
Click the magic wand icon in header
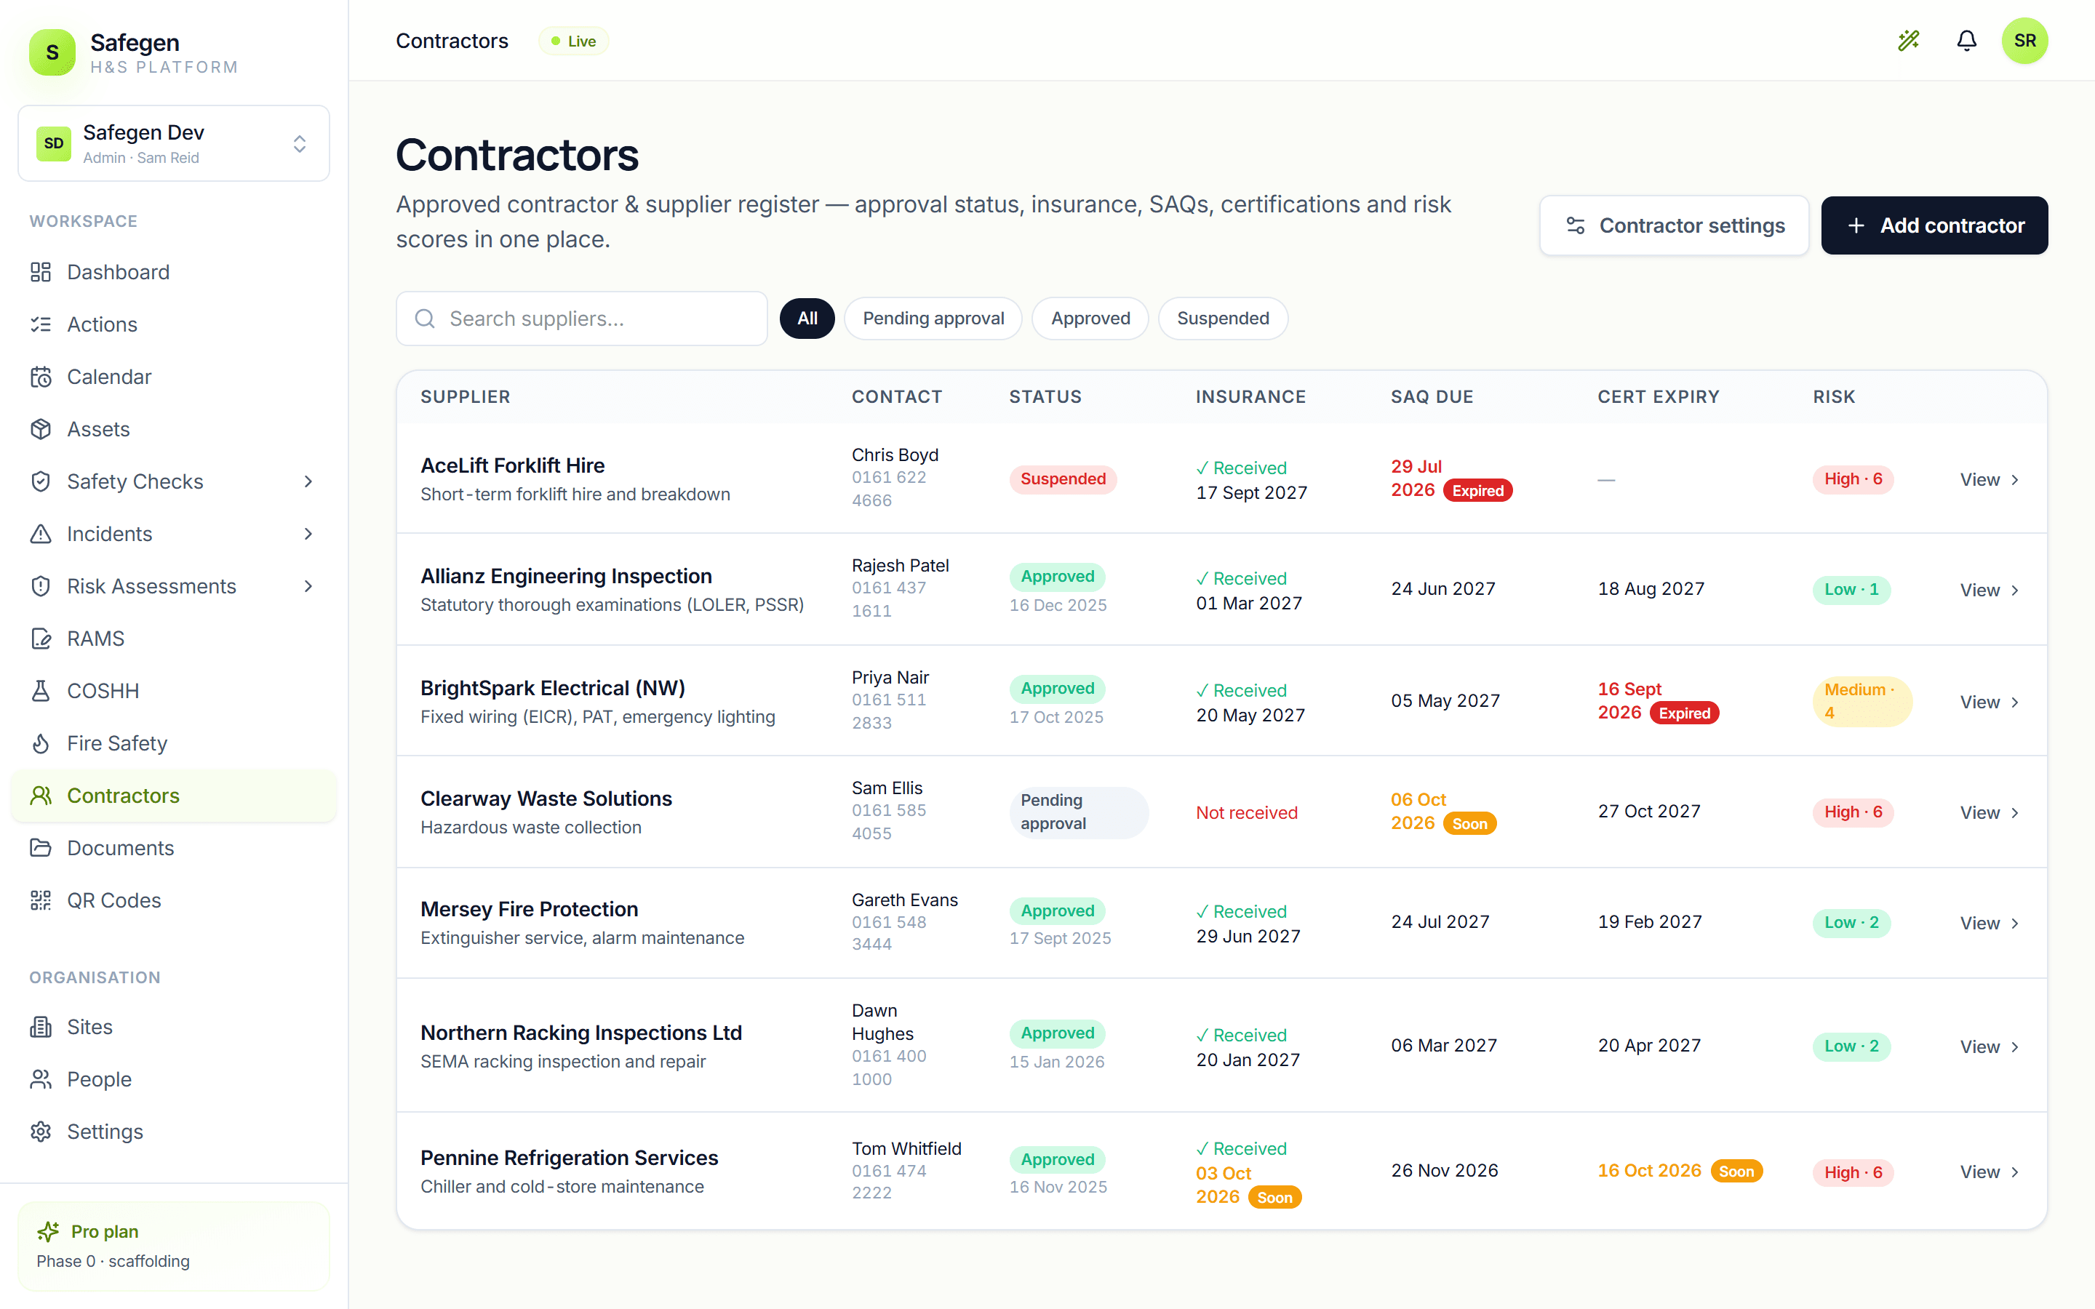1908,41
